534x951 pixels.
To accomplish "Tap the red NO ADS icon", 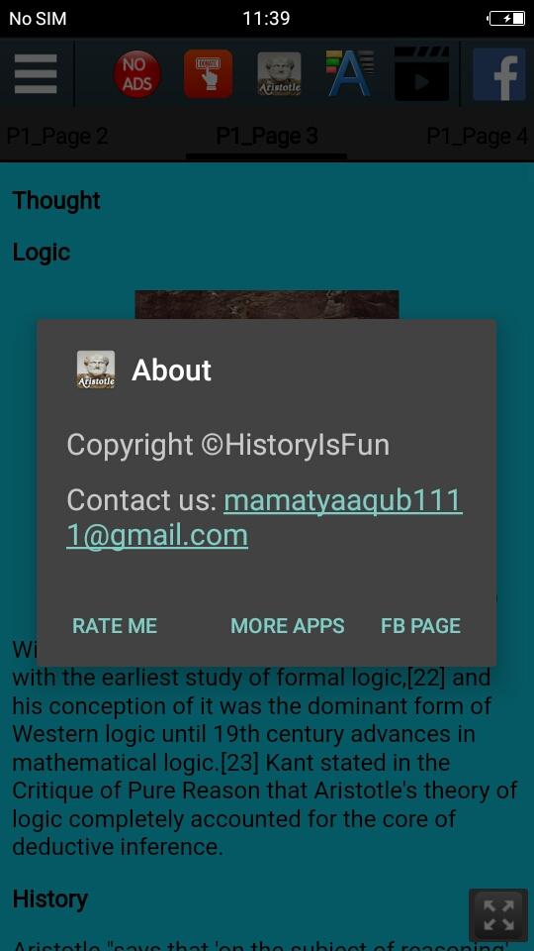I will (136, 74).
